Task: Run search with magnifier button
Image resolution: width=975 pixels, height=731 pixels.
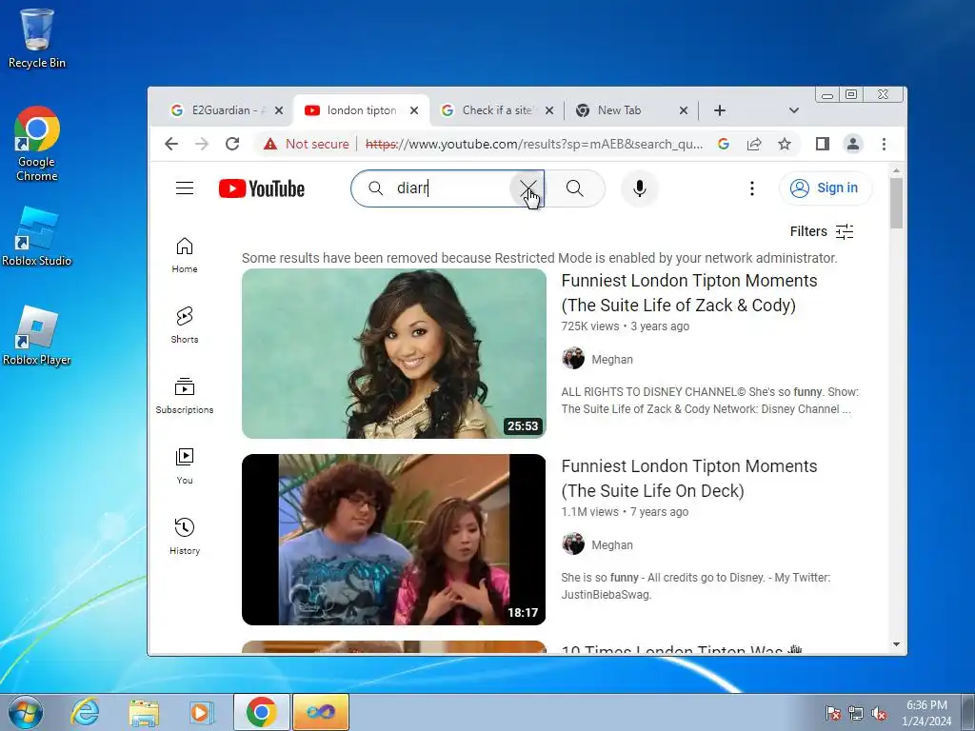Action: click(575, 188)
